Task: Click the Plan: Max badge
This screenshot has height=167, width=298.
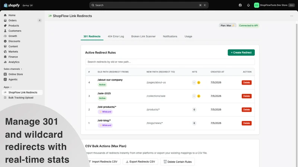Action: pos(228,26)
